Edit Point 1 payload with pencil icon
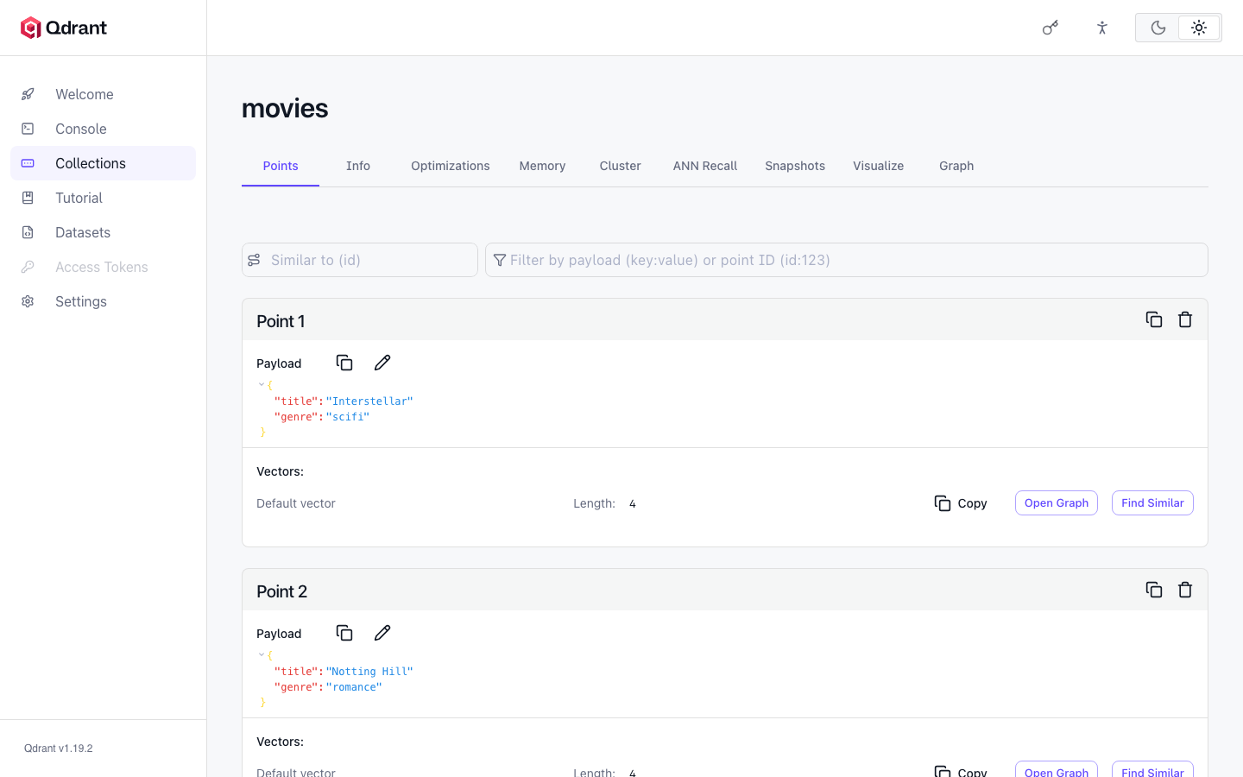Viewport: 1243px width, 777px height. [x=382, y=363]
